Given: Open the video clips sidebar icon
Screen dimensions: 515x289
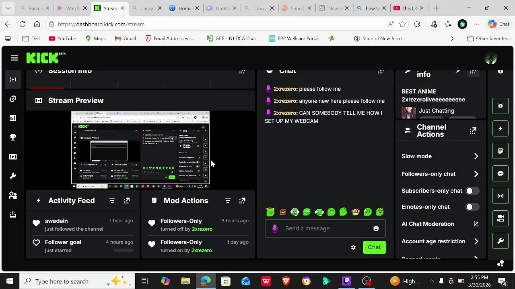Looking at the screenshot, I should (x=13, y=157).
